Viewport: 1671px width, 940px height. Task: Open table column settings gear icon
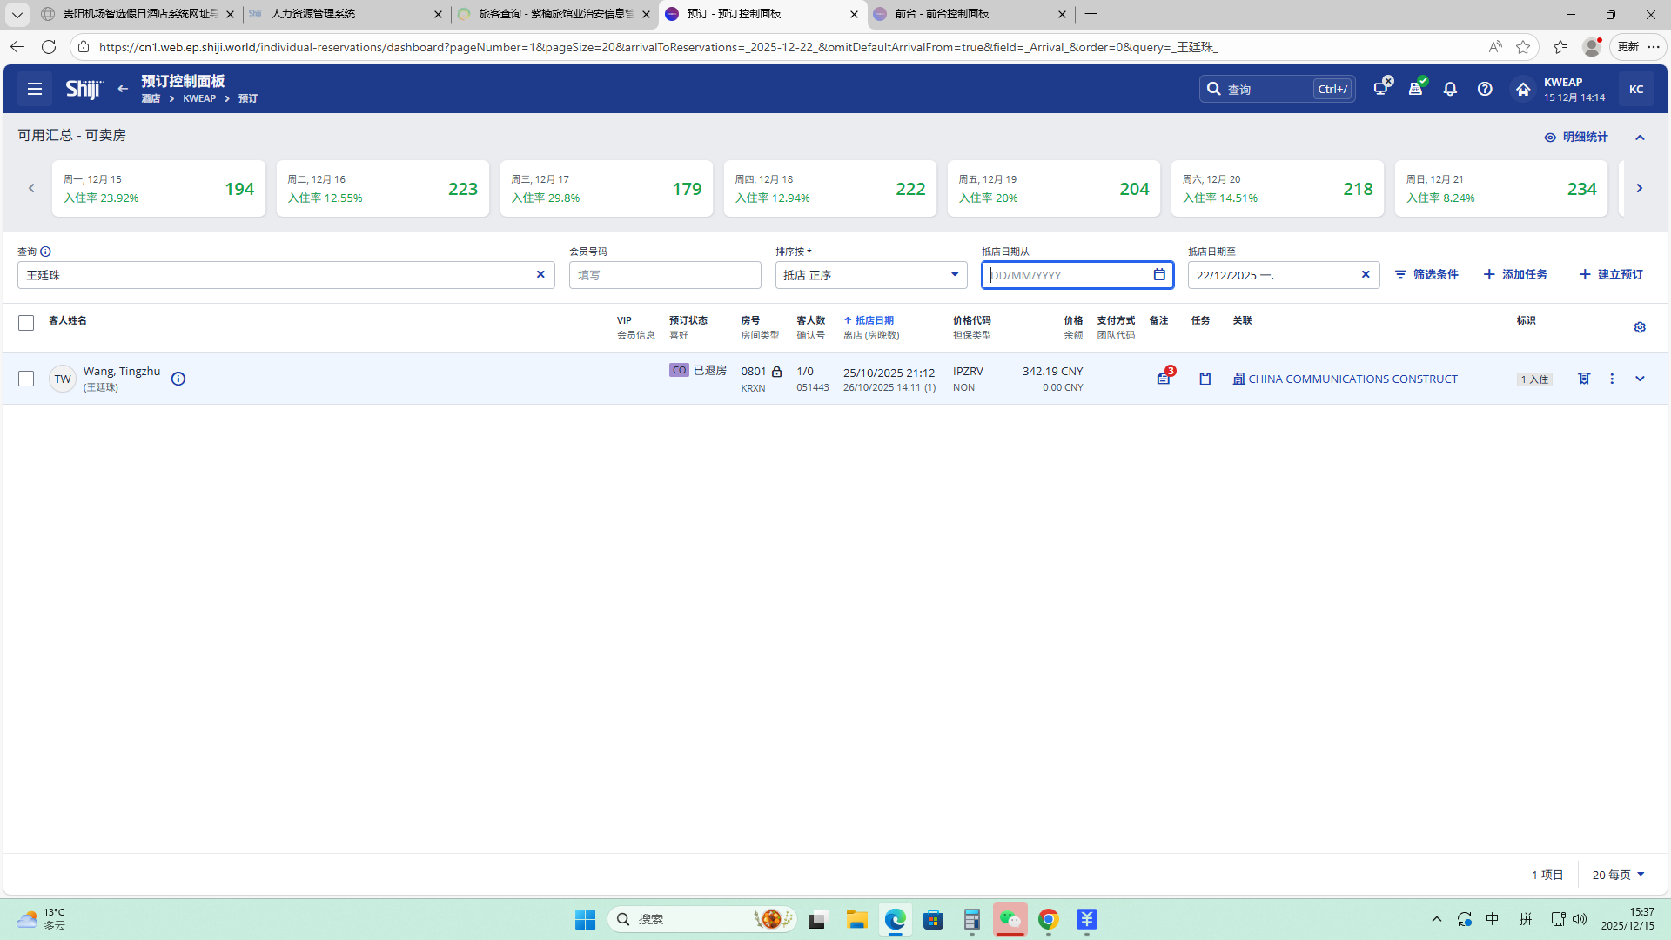point(1640,327)
